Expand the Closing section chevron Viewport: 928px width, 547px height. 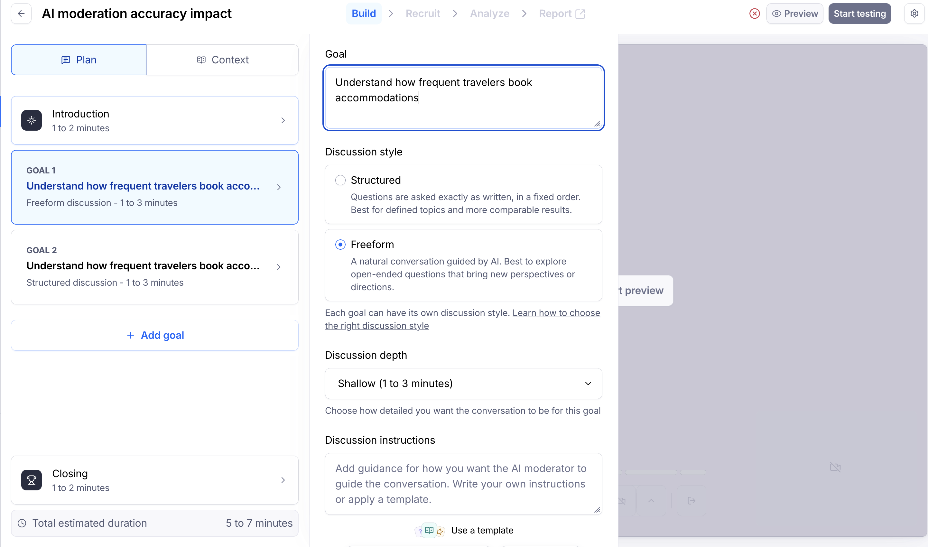coord(283,480)
